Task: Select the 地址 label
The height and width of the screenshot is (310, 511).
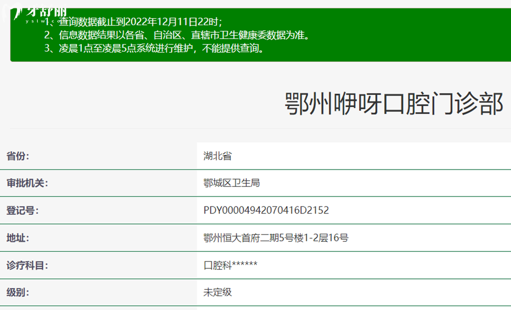Action: click(x=18, y=238)
